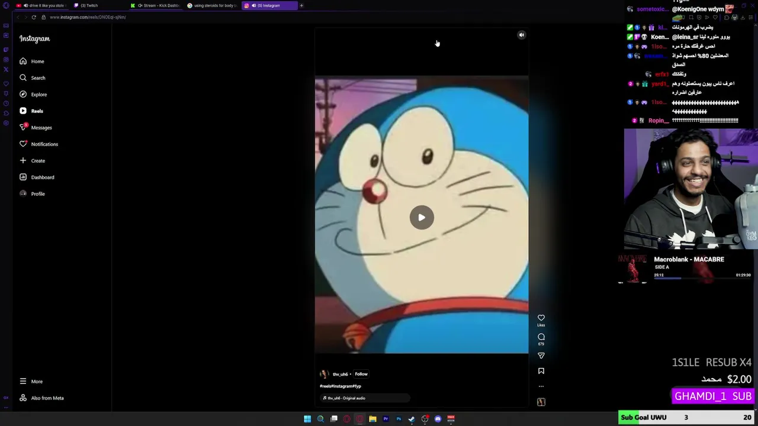Like the reel with heart icon

541,318
